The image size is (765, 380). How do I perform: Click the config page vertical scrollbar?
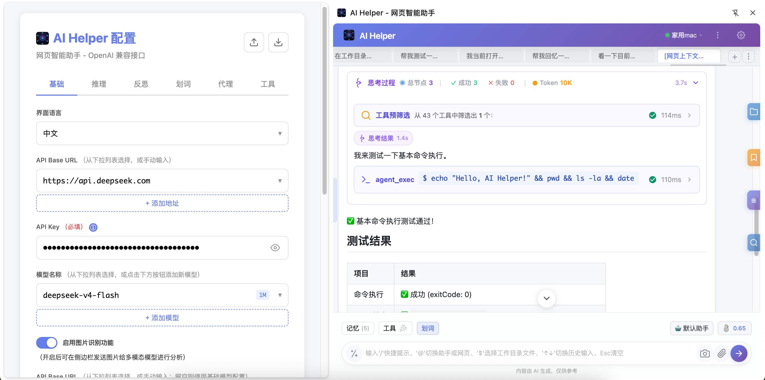325,101
